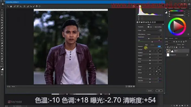Select the Photoshop Zoom tool in left toolbar
This screenshot has width=191, height=107.
click(2, 61)
